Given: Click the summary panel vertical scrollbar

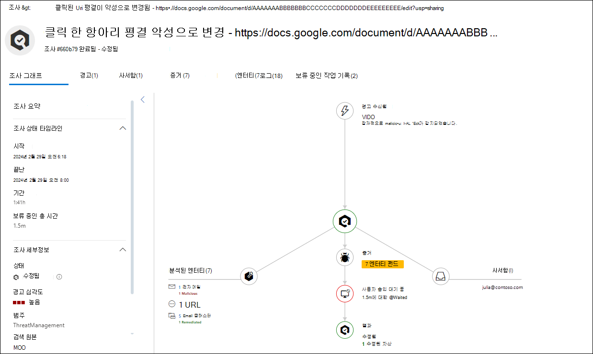Looking at the screenshot, I should pos(133,197).
